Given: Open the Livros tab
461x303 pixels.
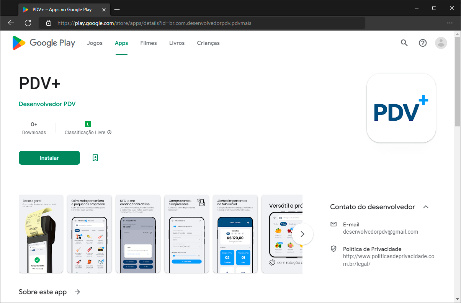Looking at the screenshot, I should 177,43.
